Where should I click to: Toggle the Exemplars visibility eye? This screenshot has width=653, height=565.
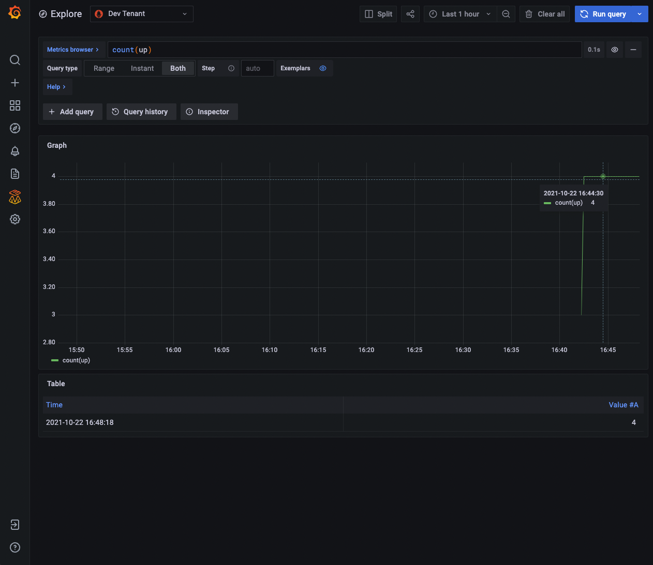pyautogui.click(x=323, y=68)
